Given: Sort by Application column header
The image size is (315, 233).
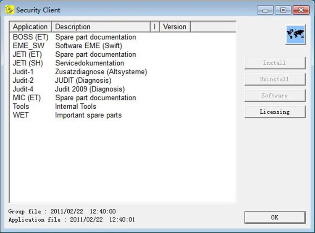Looking at the screenshot, I should (31, 27).
